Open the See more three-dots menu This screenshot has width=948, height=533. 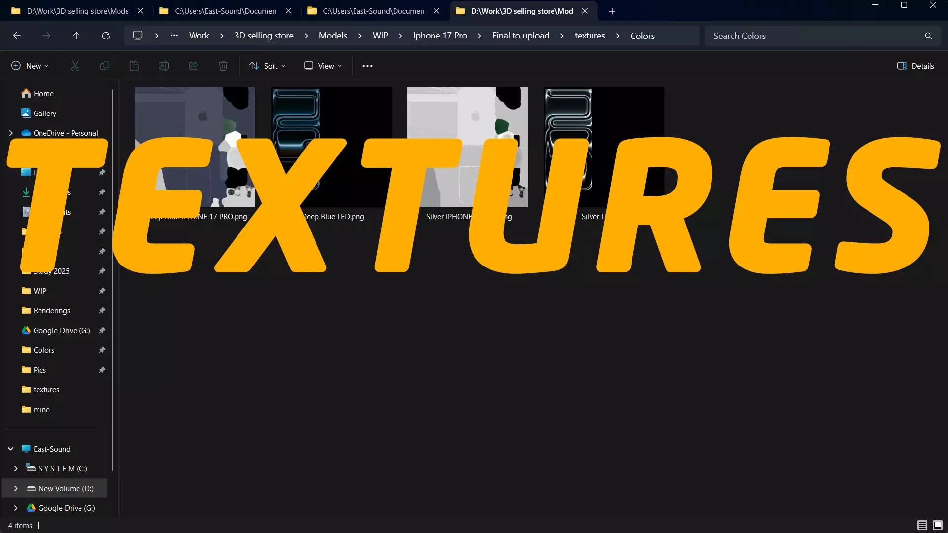(367, 66)
